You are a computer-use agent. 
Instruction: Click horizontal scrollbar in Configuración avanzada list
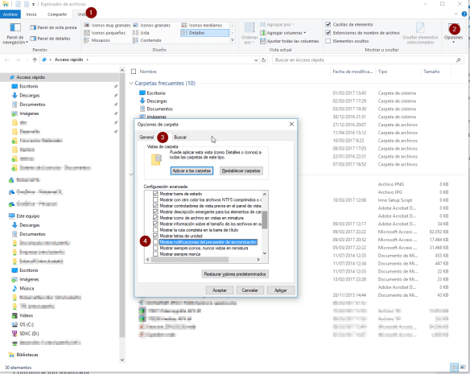tap(190, 260)
